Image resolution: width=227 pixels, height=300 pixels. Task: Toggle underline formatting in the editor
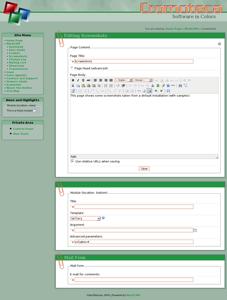tap(83, 80)
